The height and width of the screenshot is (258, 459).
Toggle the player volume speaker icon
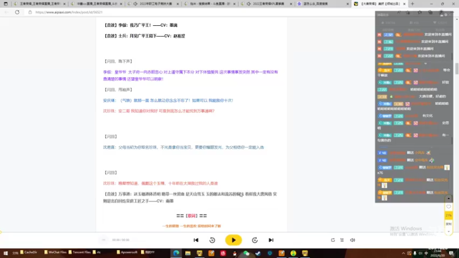point(352,240)
